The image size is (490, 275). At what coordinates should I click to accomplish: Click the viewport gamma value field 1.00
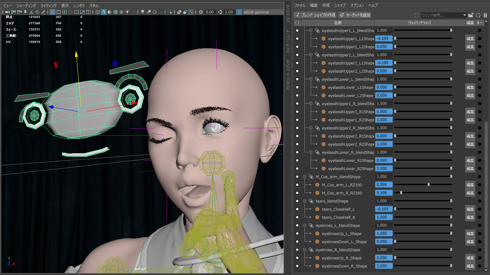(x=229, y=12)
